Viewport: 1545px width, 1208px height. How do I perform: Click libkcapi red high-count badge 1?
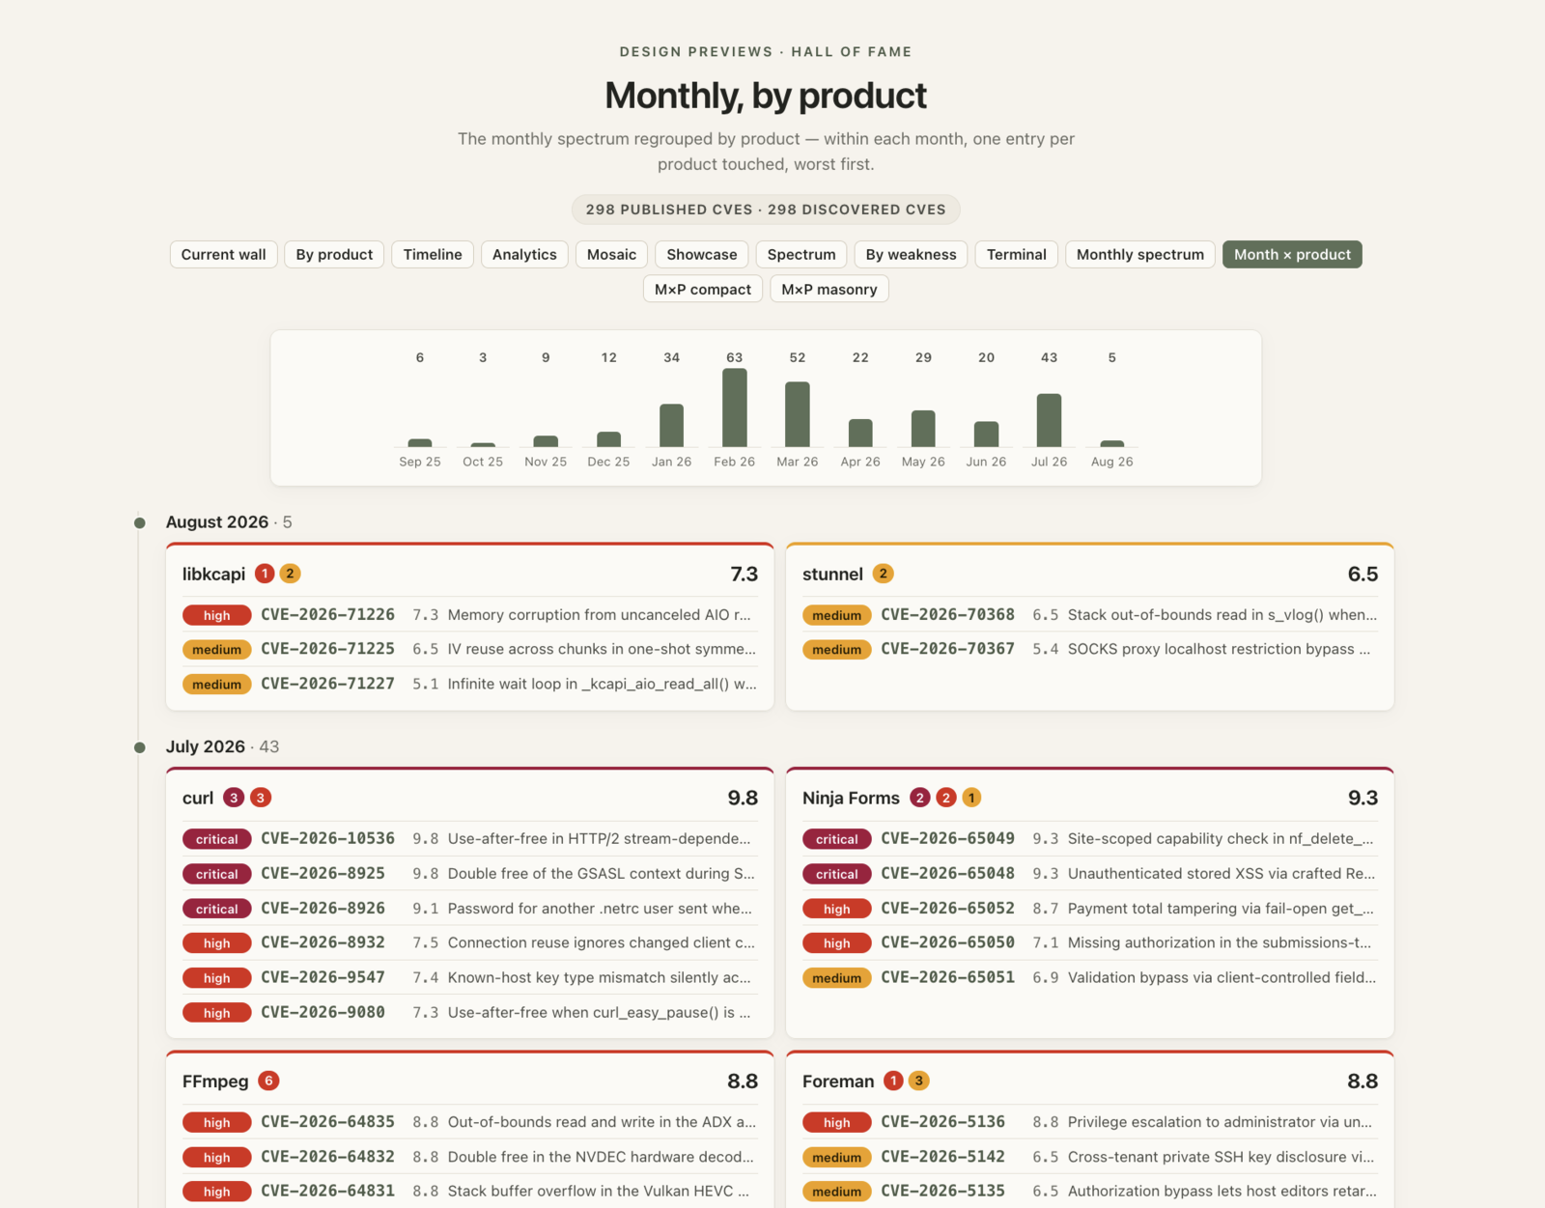point(265,574)
